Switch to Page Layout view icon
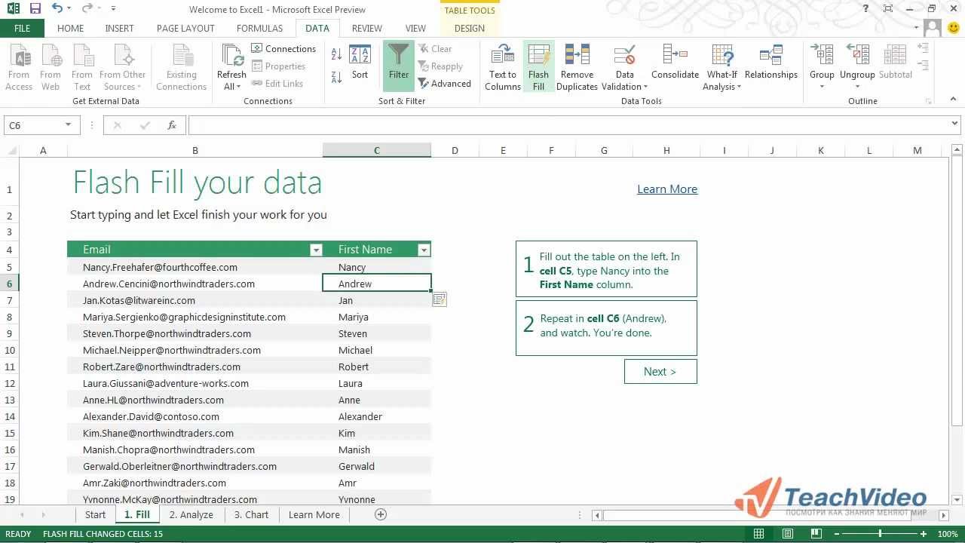The width and height of the screenshot is (965, 543). click(x=788, y=533)
